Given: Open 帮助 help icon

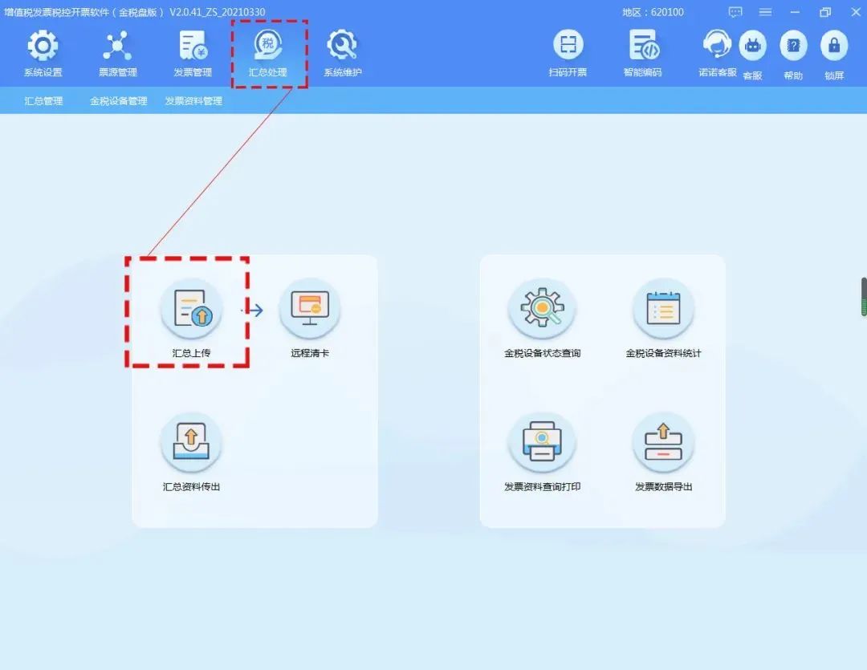Looking at the screenshot, I should pos(793,45).
